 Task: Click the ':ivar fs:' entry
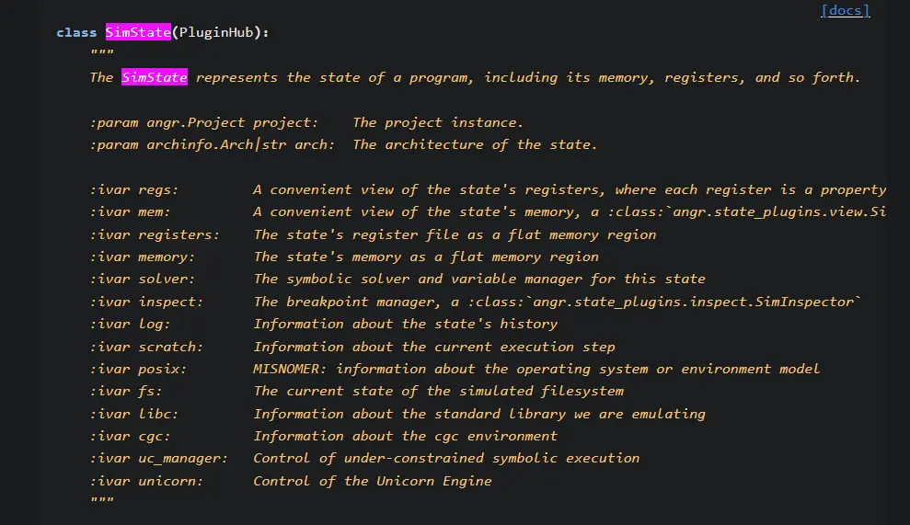tap(126, 391)
